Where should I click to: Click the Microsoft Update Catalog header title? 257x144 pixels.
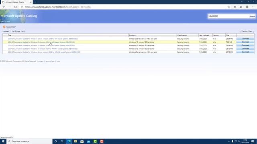click(19, 16)
